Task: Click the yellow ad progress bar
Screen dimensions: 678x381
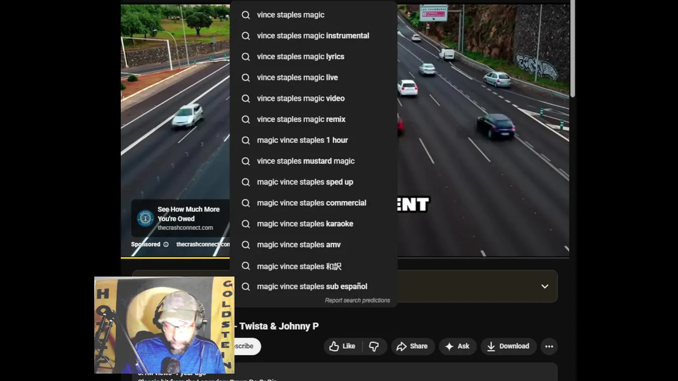Action: tap(175, 258)
